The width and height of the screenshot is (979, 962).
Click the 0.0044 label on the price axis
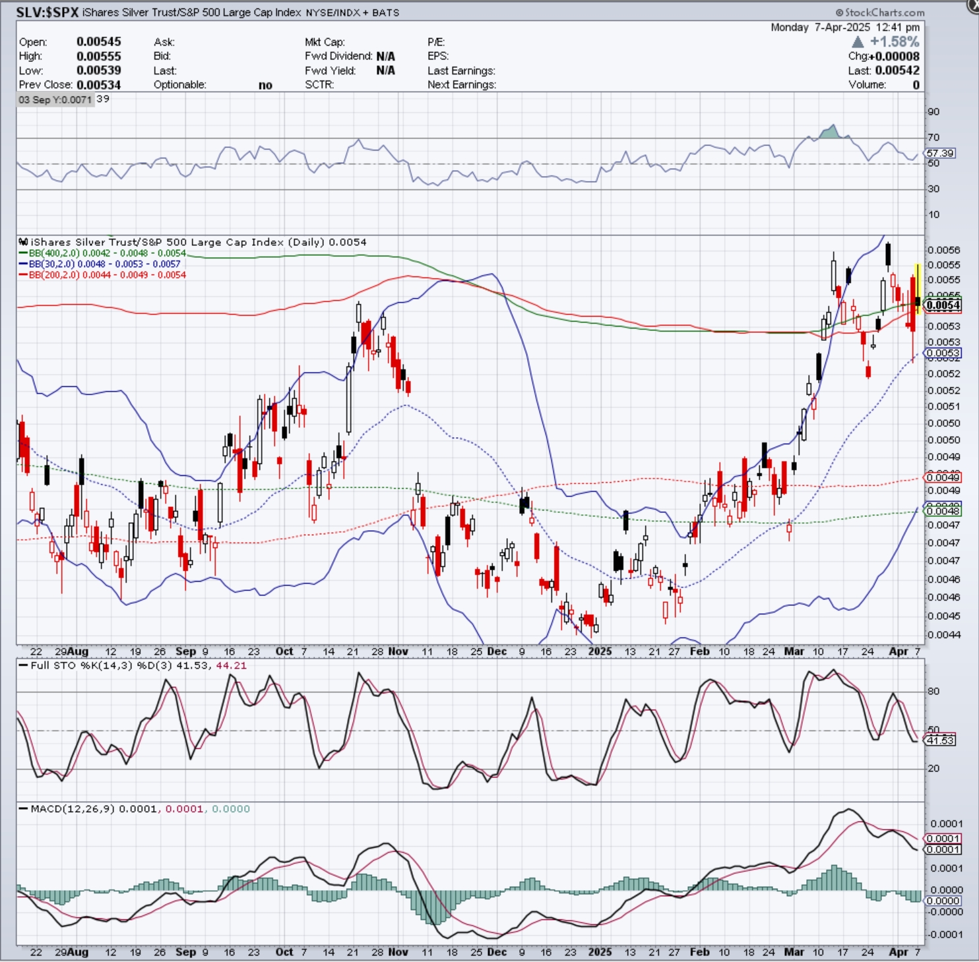[x=944, y=634]
